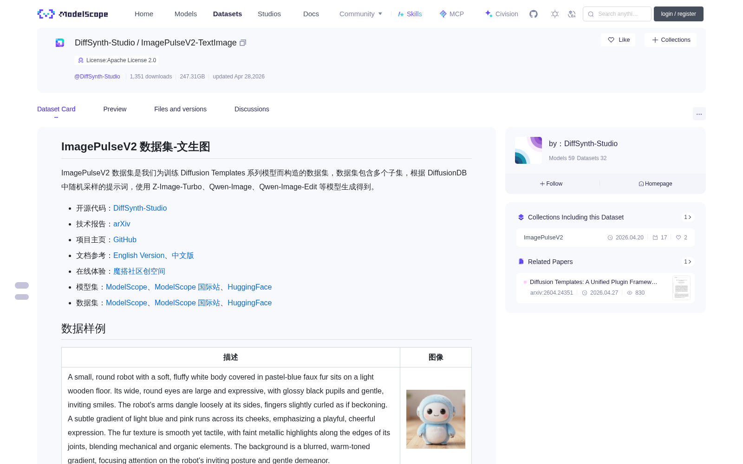Click the 'updated Apr 28,2026' text
This screenshot has width=743, height=464.
coord(239,77)
